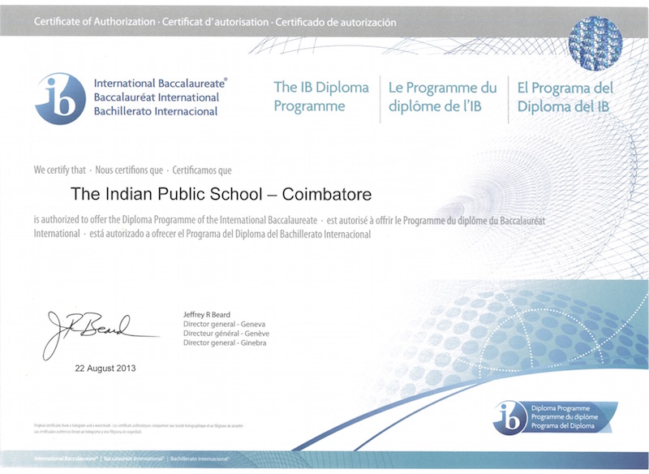
Task: Click the IB logo on the Diploma Programme badge
Action: click(508, 418)
